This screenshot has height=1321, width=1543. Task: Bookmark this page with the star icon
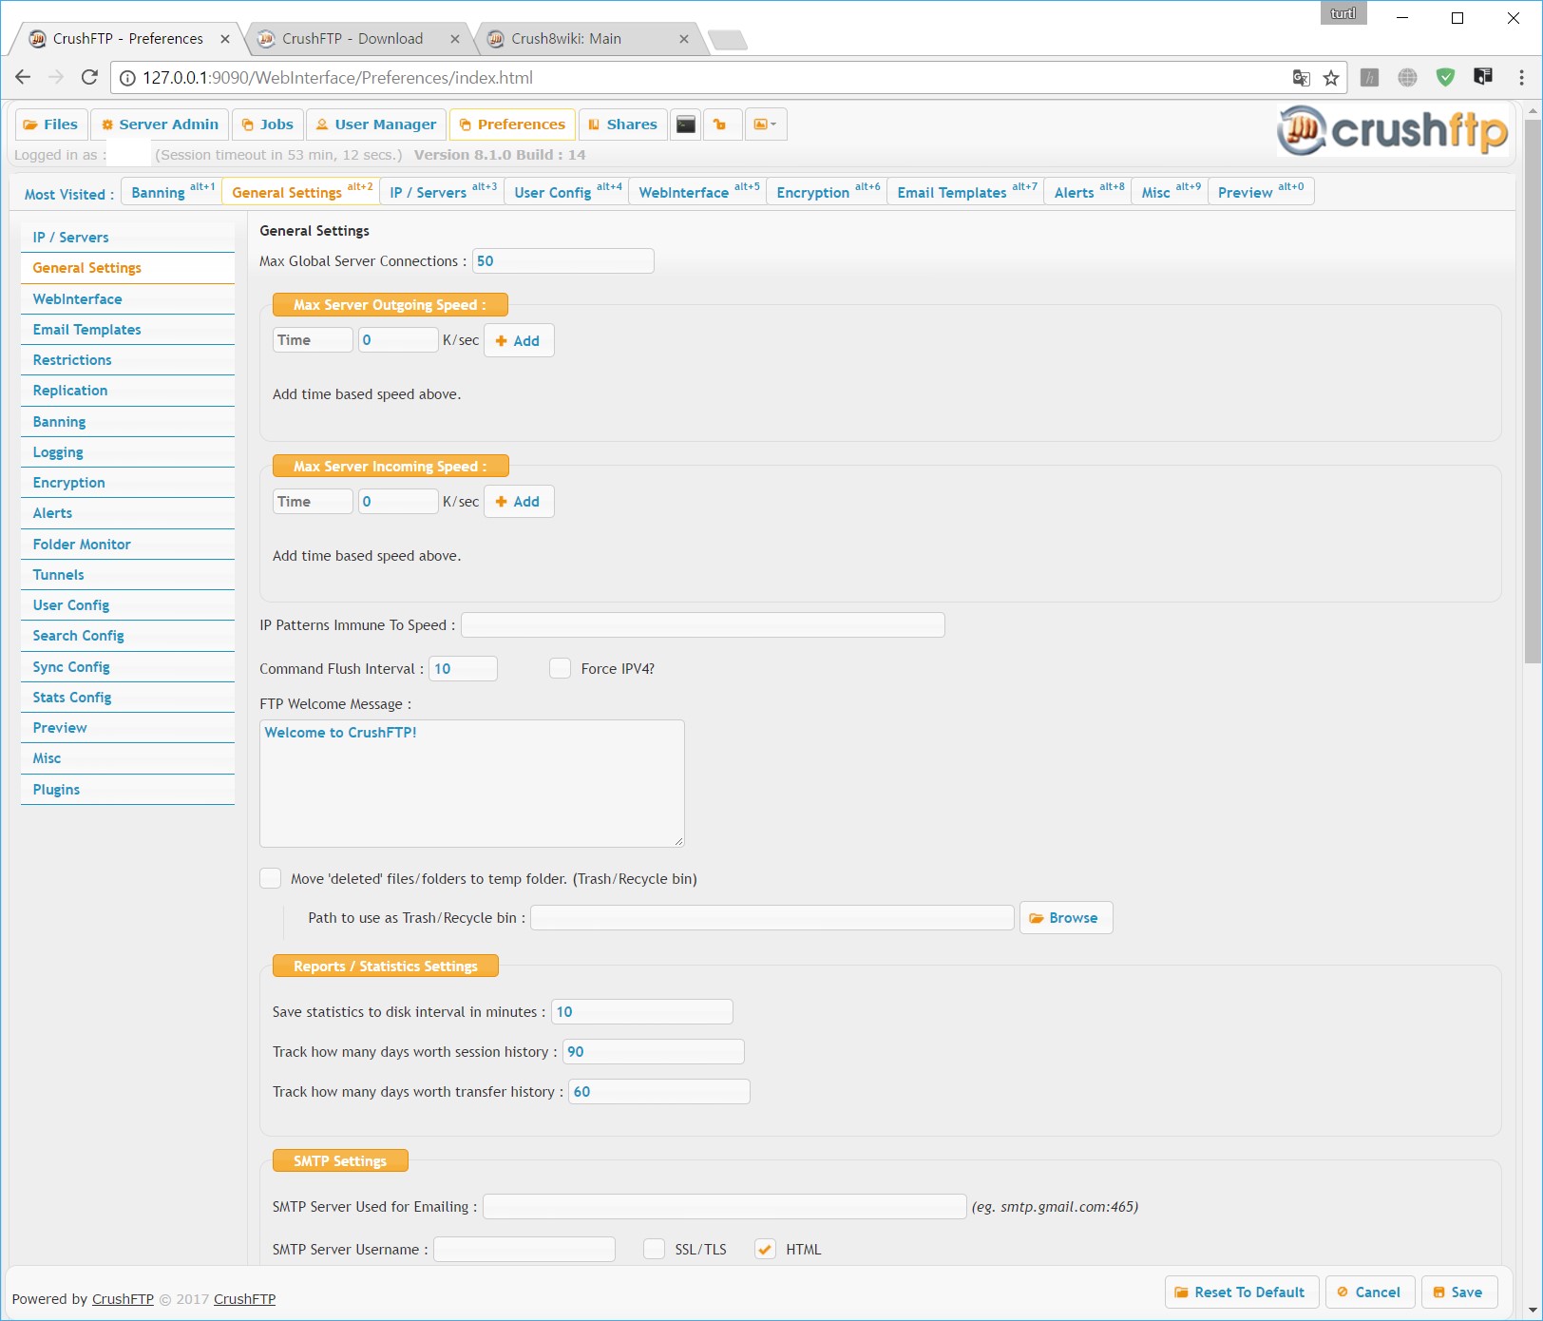(x=1331, y=78)
